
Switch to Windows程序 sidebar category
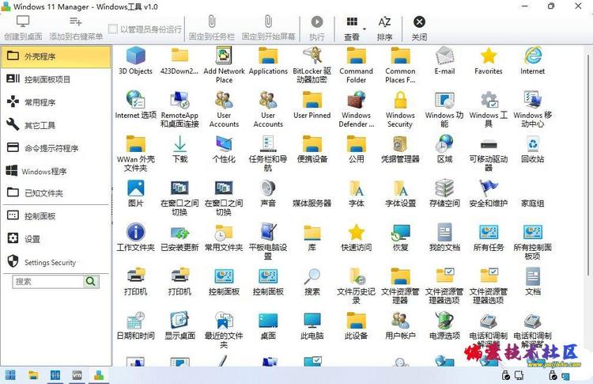point(56,171)
